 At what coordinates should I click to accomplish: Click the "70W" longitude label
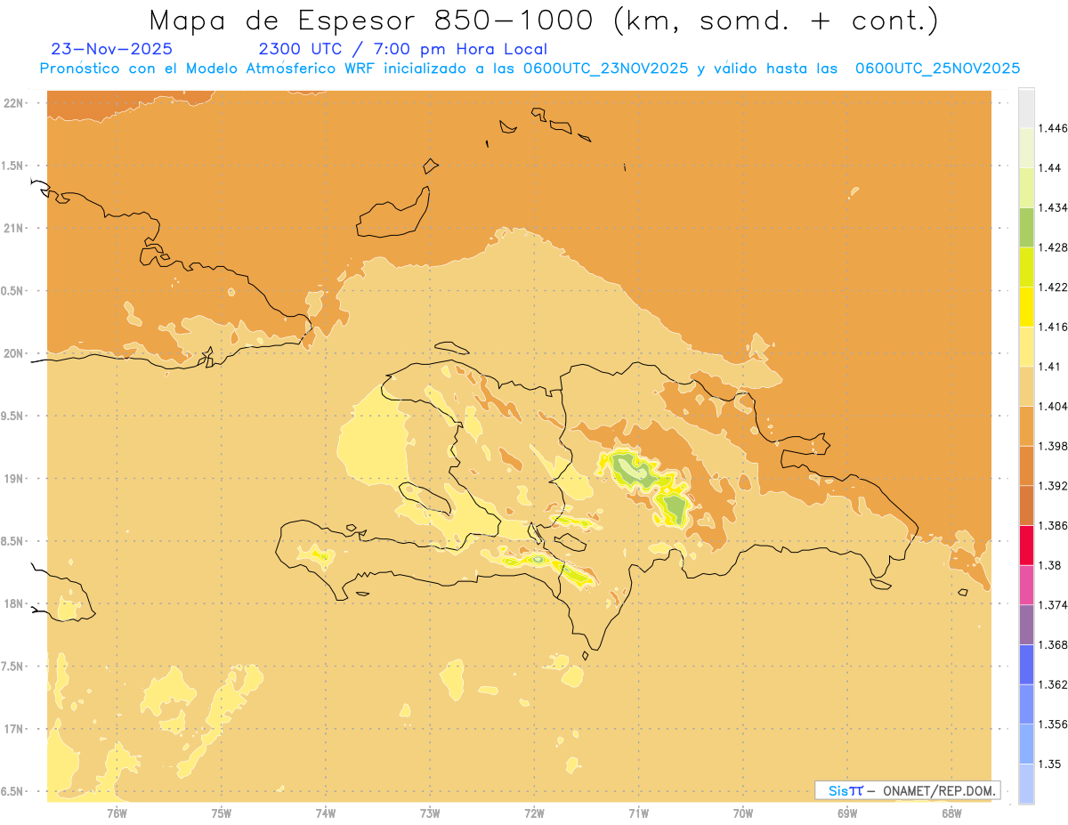[x=743, y=813]
